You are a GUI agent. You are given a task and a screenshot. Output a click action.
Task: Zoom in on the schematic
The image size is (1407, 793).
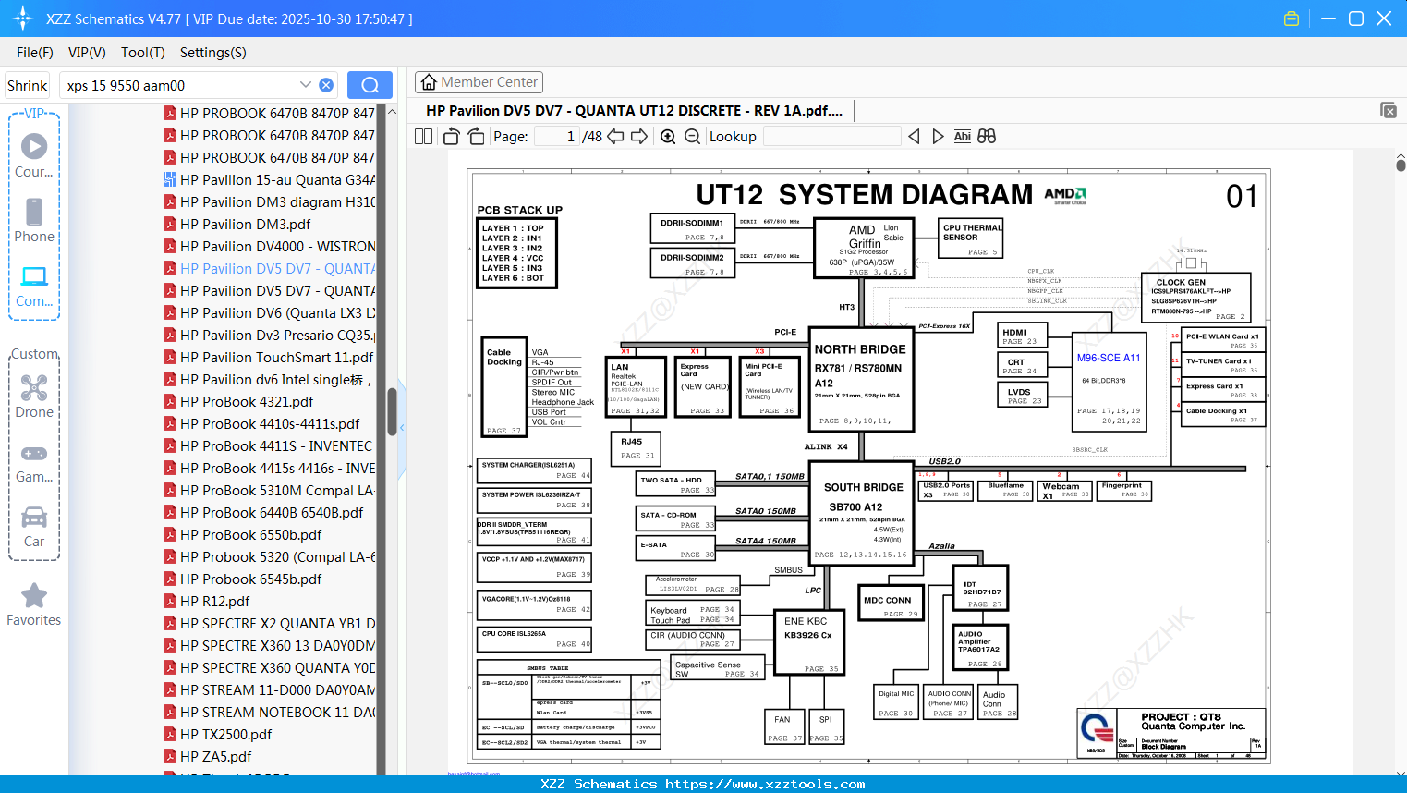(x=668, y=137)
